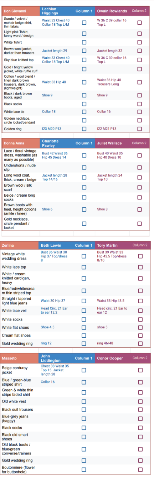Tick Column 1 box for Brown wool / silk scarf
The width and height of the screenshot is (154, 482).
click(x=84, y=187)
